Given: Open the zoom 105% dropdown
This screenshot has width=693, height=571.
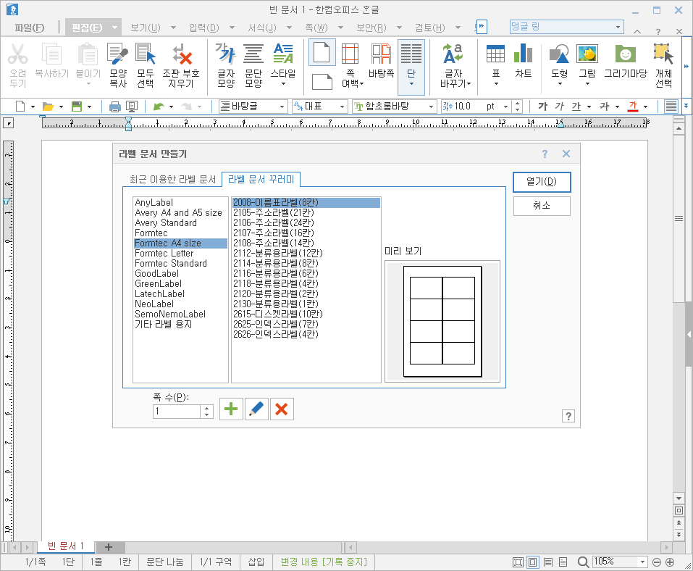Looking at the screenshot, I should (642, 562).
